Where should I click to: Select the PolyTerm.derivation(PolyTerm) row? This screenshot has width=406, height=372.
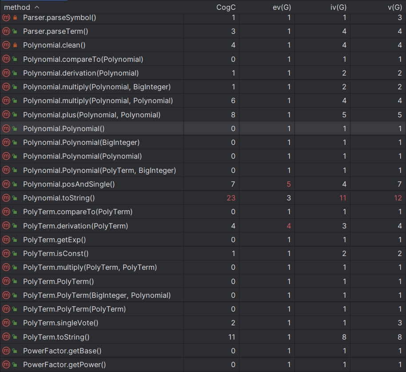click(x=203, y=226)
